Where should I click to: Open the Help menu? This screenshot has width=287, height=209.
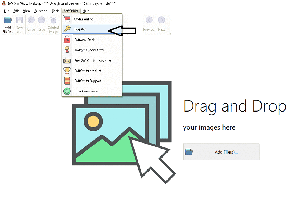(x=86, y=11)
